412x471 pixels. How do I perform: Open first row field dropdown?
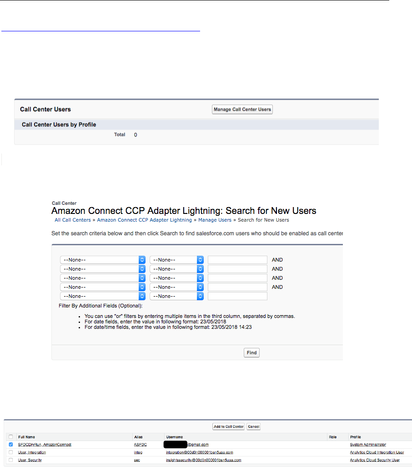(103, 260)
